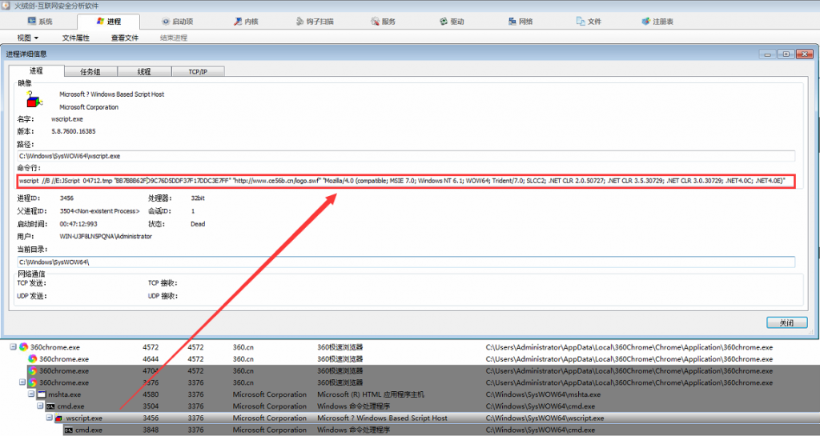Switch to the TCP/IP tab
This screenshot has height=436, width=820.
(x=198, y=72)
